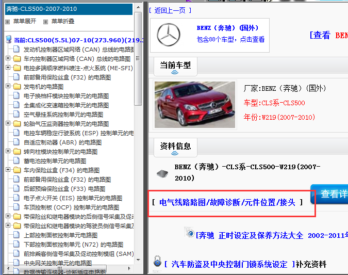Image resolution: width=348 pixels, height=275 pixels.
Task: Open 奔驰 正时设定及保养方法大全 2002-2011 link
Action: click(272, 235)
